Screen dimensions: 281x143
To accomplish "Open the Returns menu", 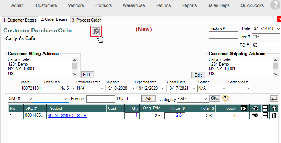I will [x=163, y=5].
